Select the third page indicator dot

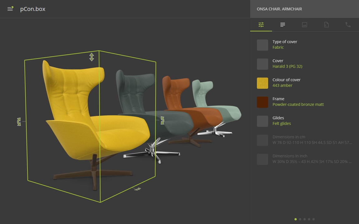[304, 219]
